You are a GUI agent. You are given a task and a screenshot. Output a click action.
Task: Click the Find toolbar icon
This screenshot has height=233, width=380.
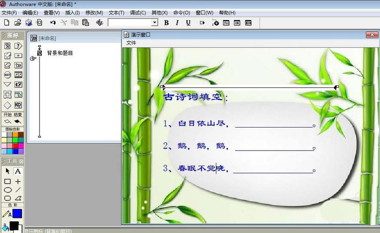point(99,22)
